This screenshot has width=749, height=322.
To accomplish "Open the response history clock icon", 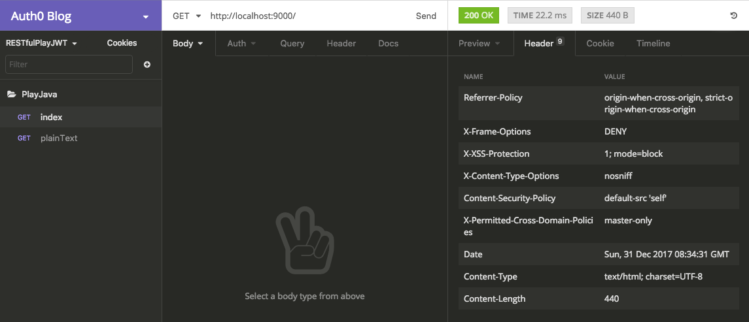I will (734, 16).
